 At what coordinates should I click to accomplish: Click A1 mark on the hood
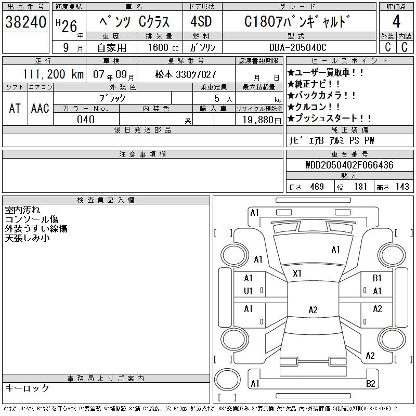(x=335, y=250)
